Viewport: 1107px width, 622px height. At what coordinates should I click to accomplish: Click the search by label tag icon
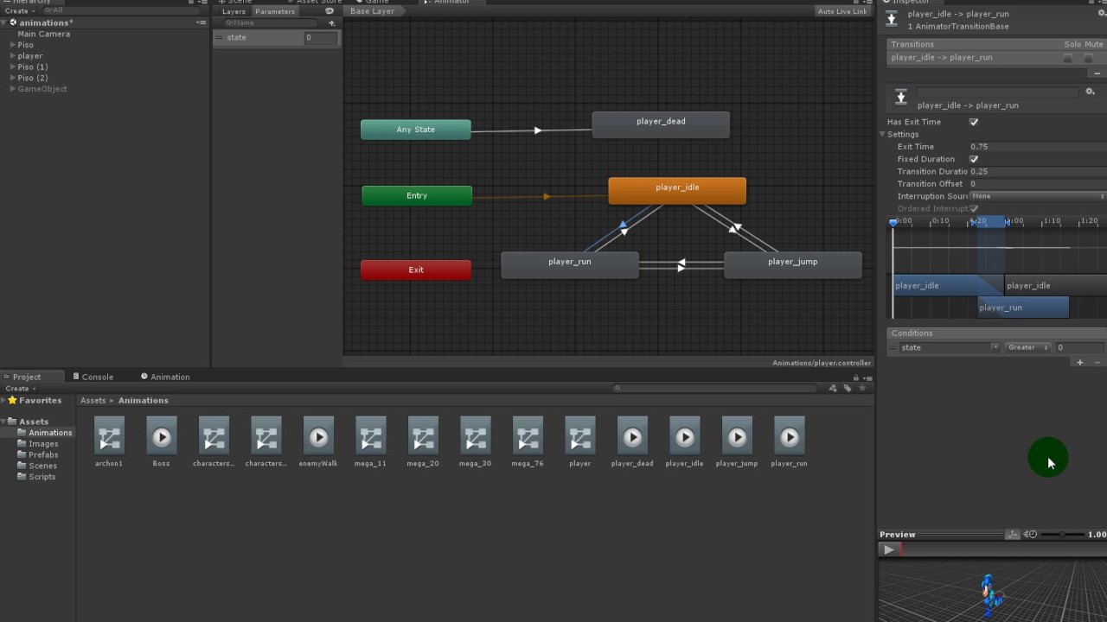coord(848,389)
